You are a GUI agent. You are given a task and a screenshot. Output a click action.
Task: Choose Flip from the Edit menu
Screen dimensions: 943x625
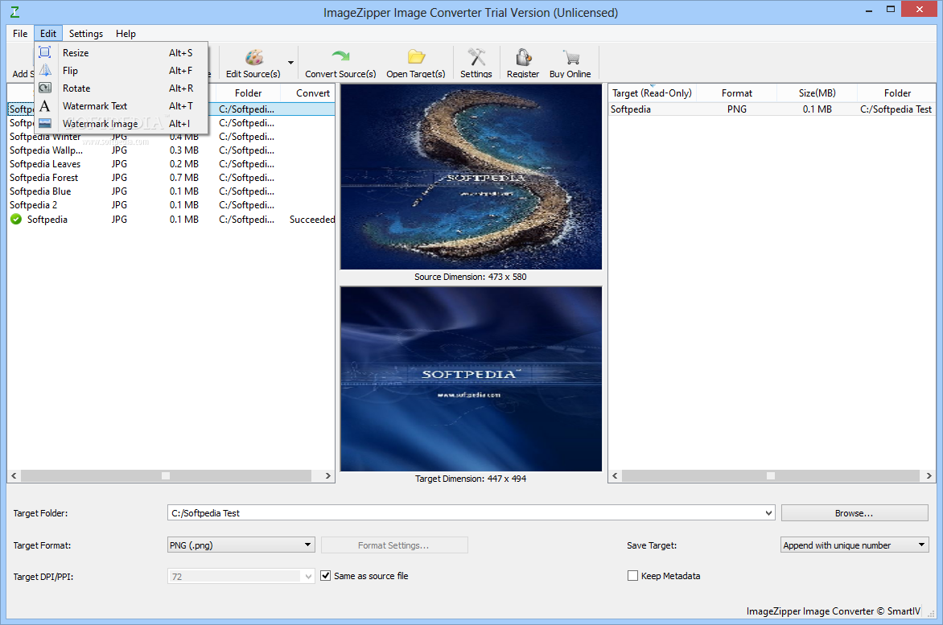coord(121,70)
